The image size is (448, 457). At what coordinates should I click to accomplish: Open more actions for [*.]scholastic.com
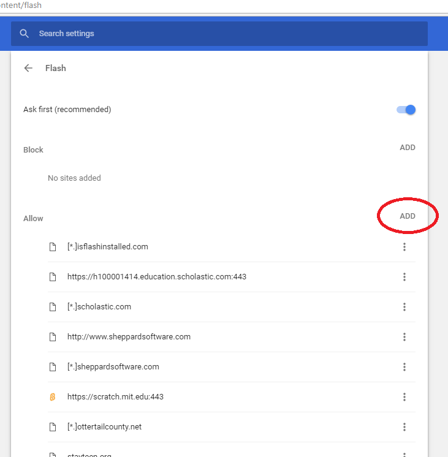pyautogui.click(x=404, y=307)
